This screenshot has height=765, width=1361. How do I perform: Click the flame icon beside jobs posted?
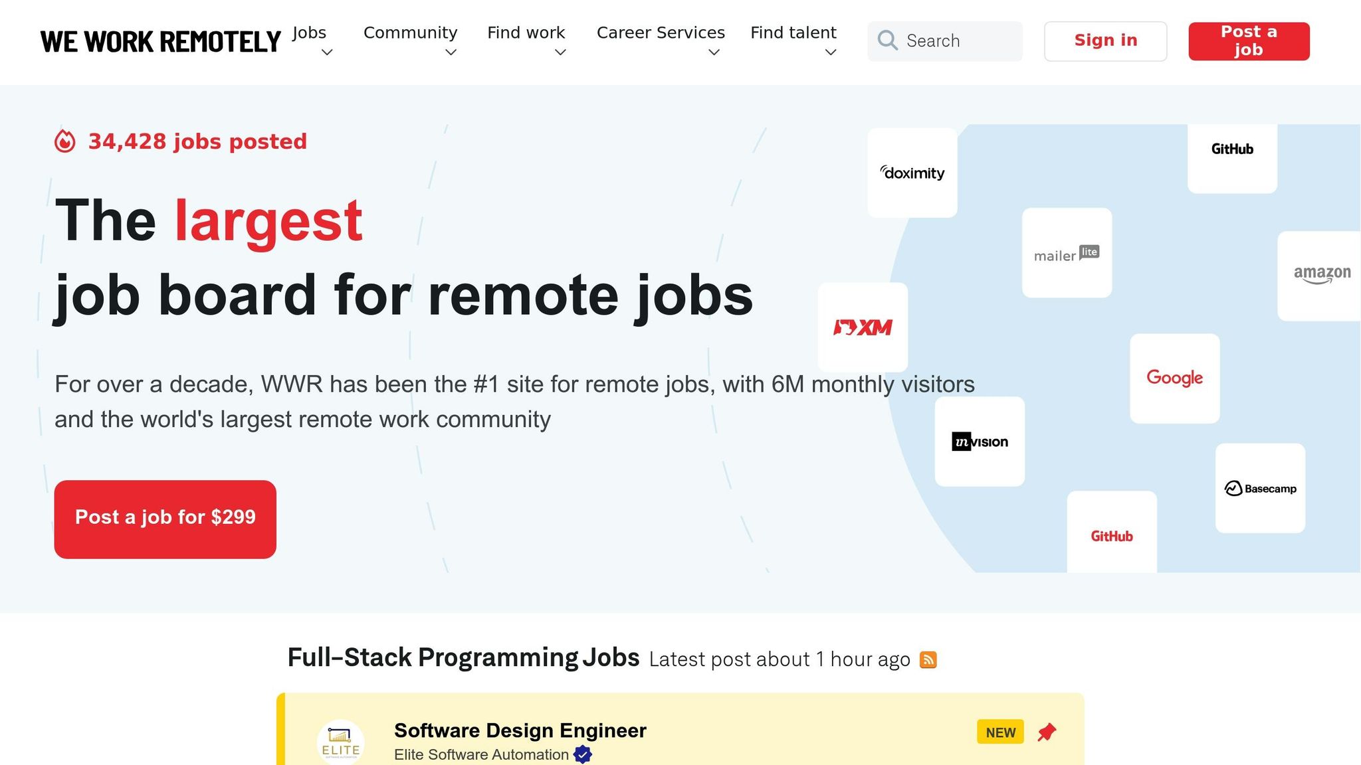coord(65,141)
